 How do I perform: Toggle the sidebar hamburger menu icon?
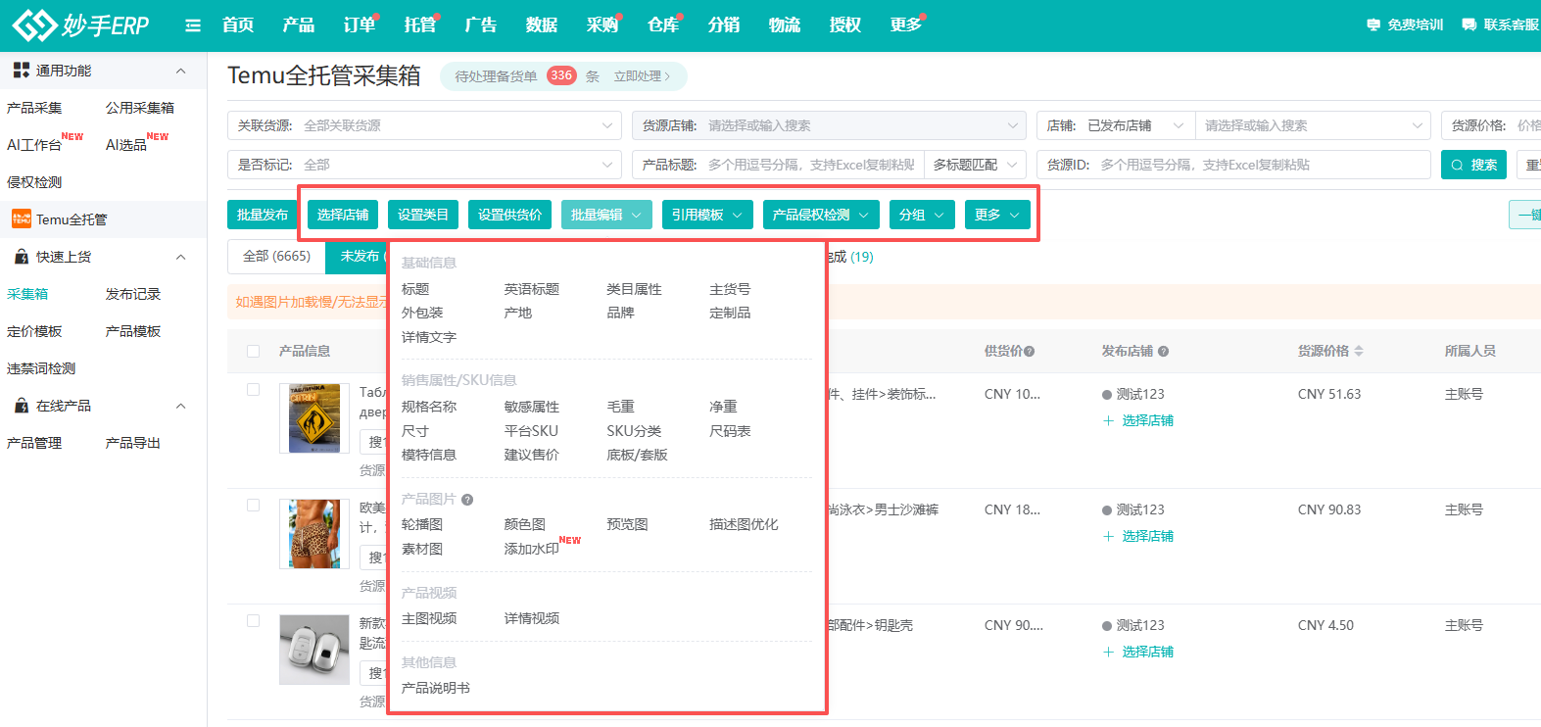click(x=193, y=25)
